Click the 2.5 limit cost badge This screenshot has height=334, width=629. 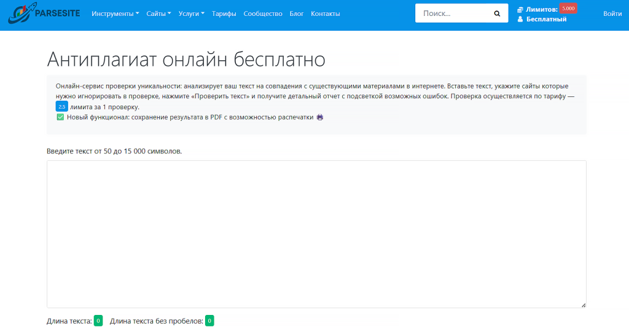pos(62,107)
